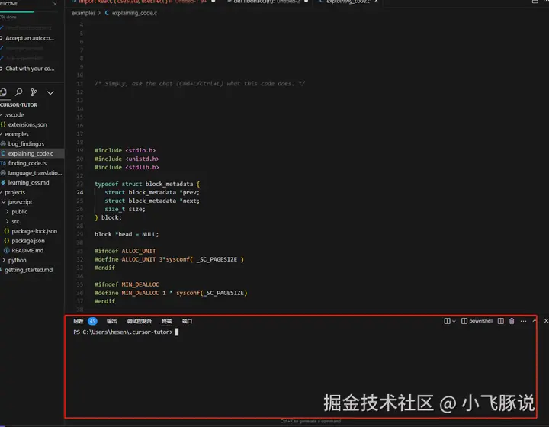549x427 pixels.
Task: Click the 'examples' breadcrumb segment
Action: click(x=83, y=13)
